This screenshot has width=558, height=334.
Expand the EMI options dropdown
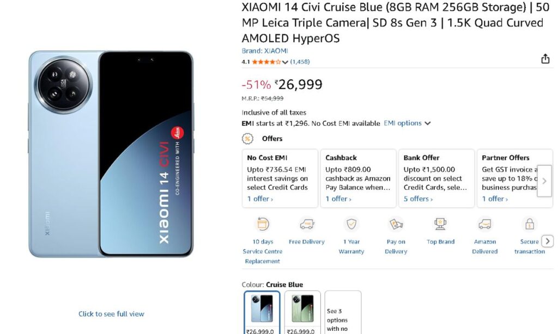point(407,123)
